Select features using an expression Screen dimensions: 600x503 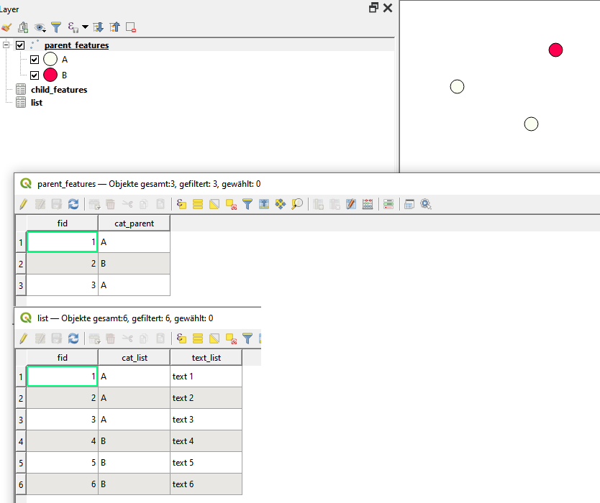181,204
